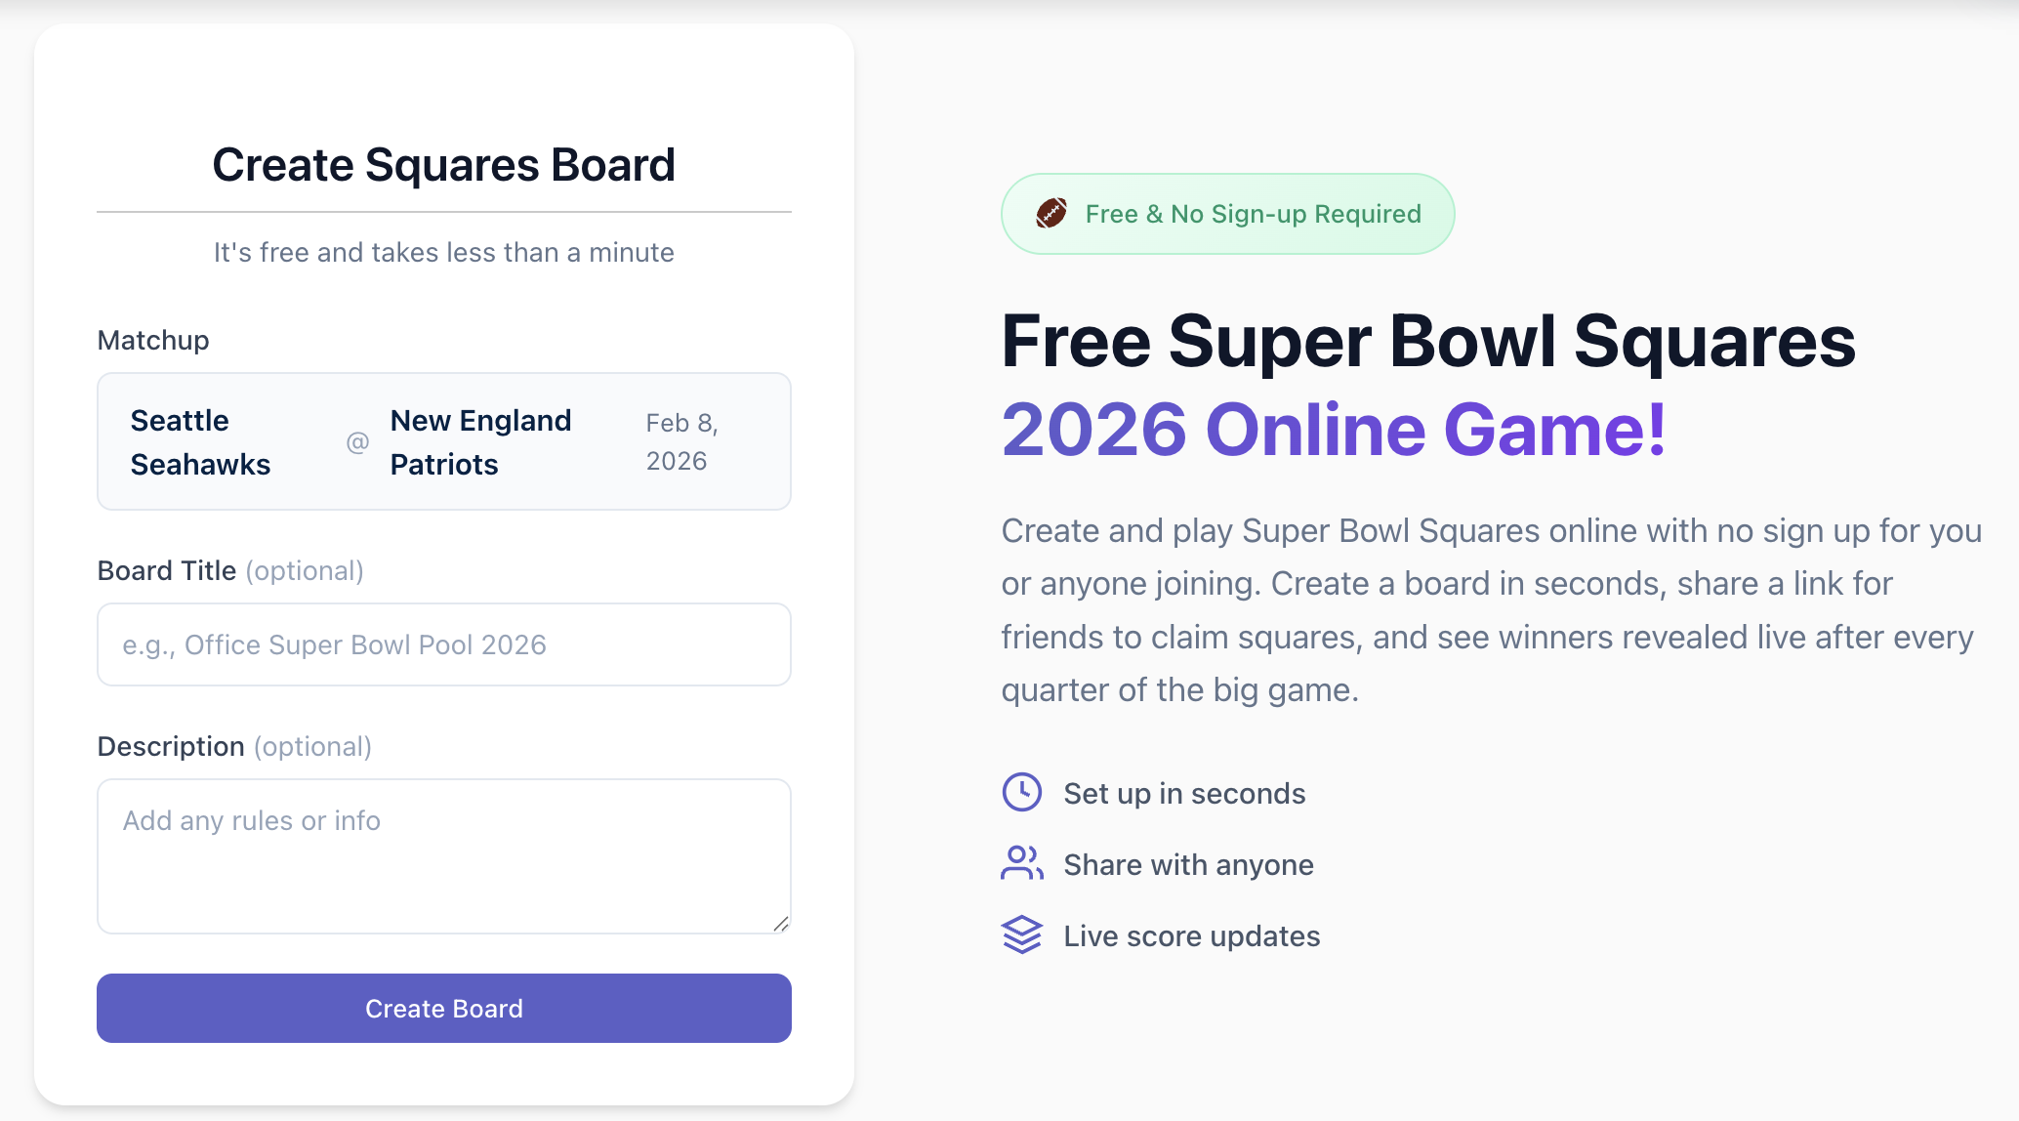The height and width of the screenshot is (1121, 2019).
Task: Click the people icon beside Share with anyone
Action: 1021,863
